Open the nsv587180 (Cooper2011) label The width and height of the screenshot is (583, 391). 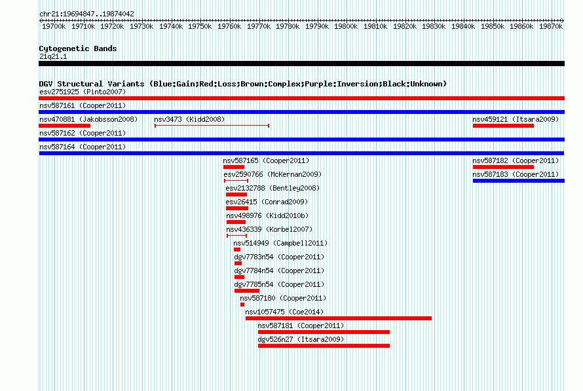tap(283, 298)
